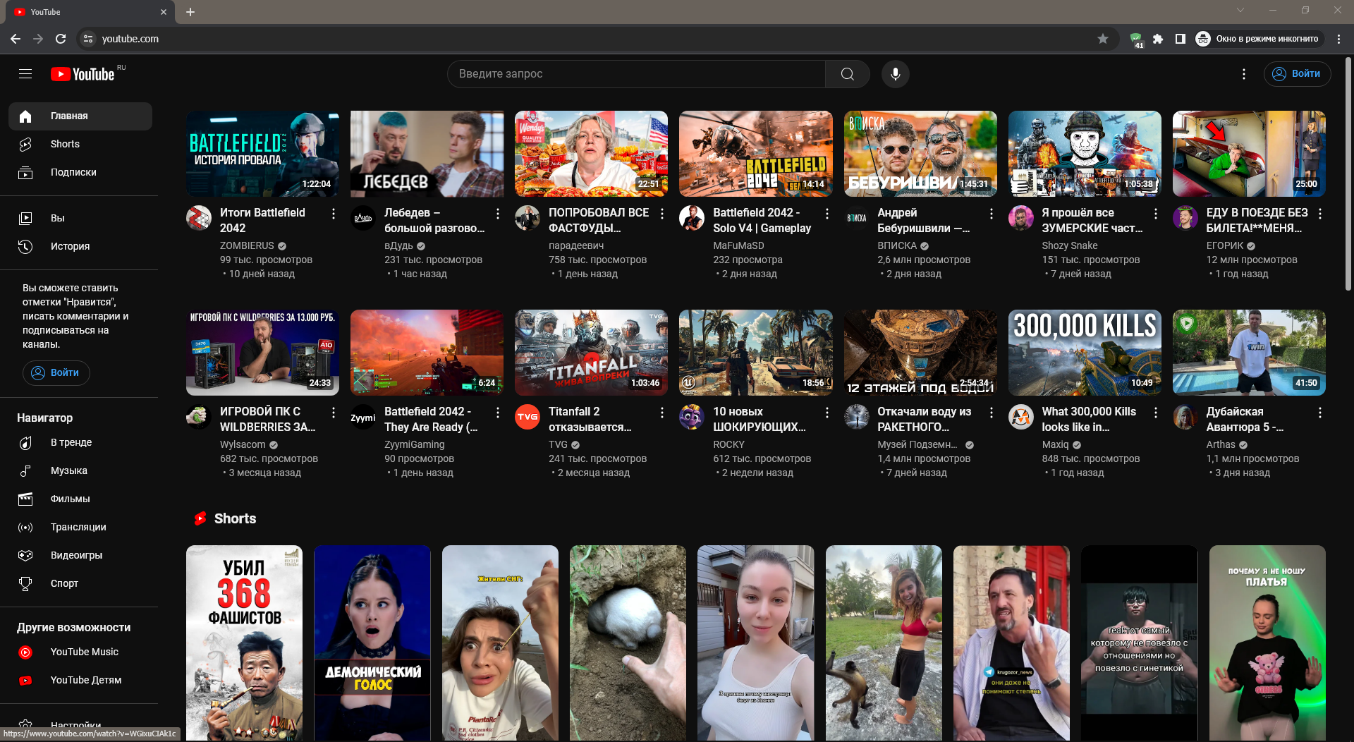The height and width of the screenshot is (742, 1354).
Task: Open Итоги Battlefield 2042 video title
Action: pos(262,221)
